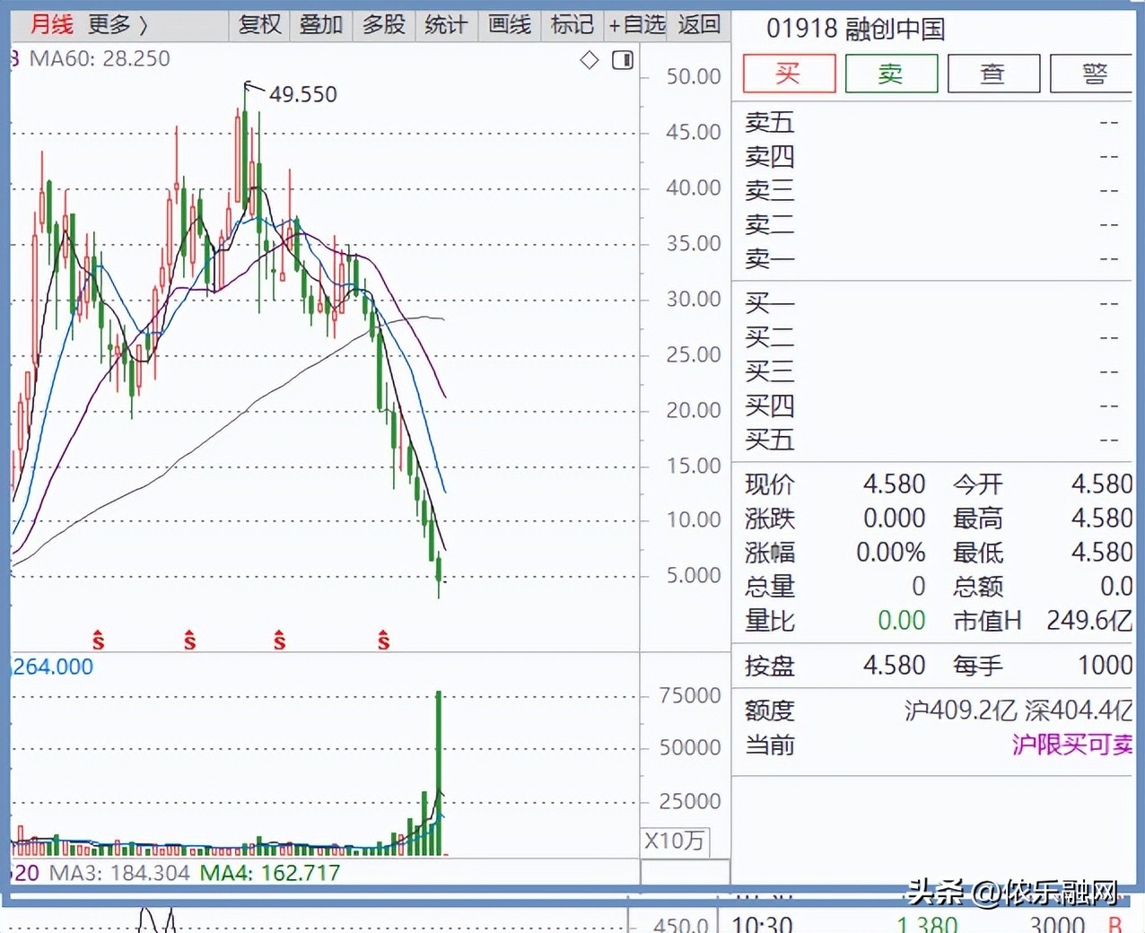Open the 统计 statistics tool

coord(446,25)
